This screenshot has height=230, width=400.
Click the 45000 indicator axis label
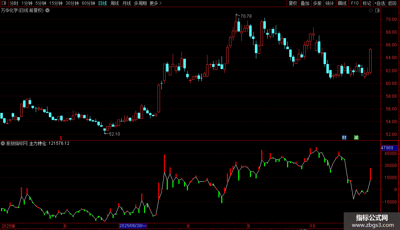coord(391,154)
